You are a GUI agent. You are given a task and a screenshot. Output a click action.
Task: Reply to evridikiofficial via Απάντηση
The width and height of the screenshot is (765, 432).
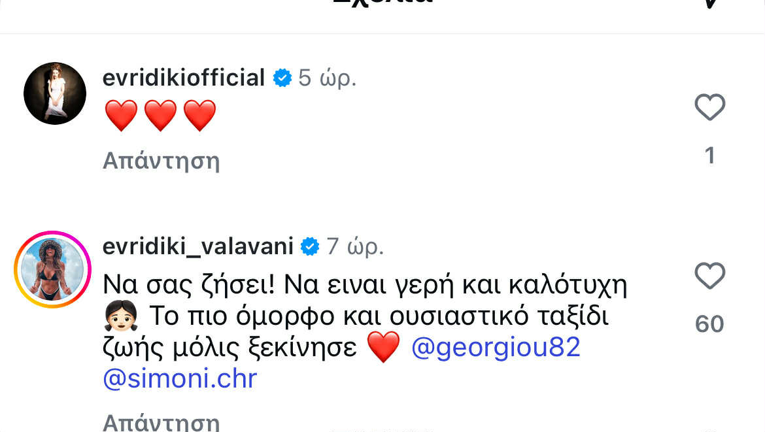(x=161, y=160)
